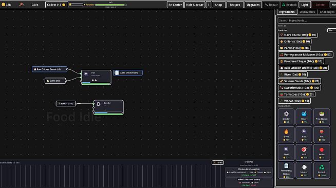Screen dimensions: 336x188
Task: Add a Pot from the Production panel
Action: click(x=322, y=135)
